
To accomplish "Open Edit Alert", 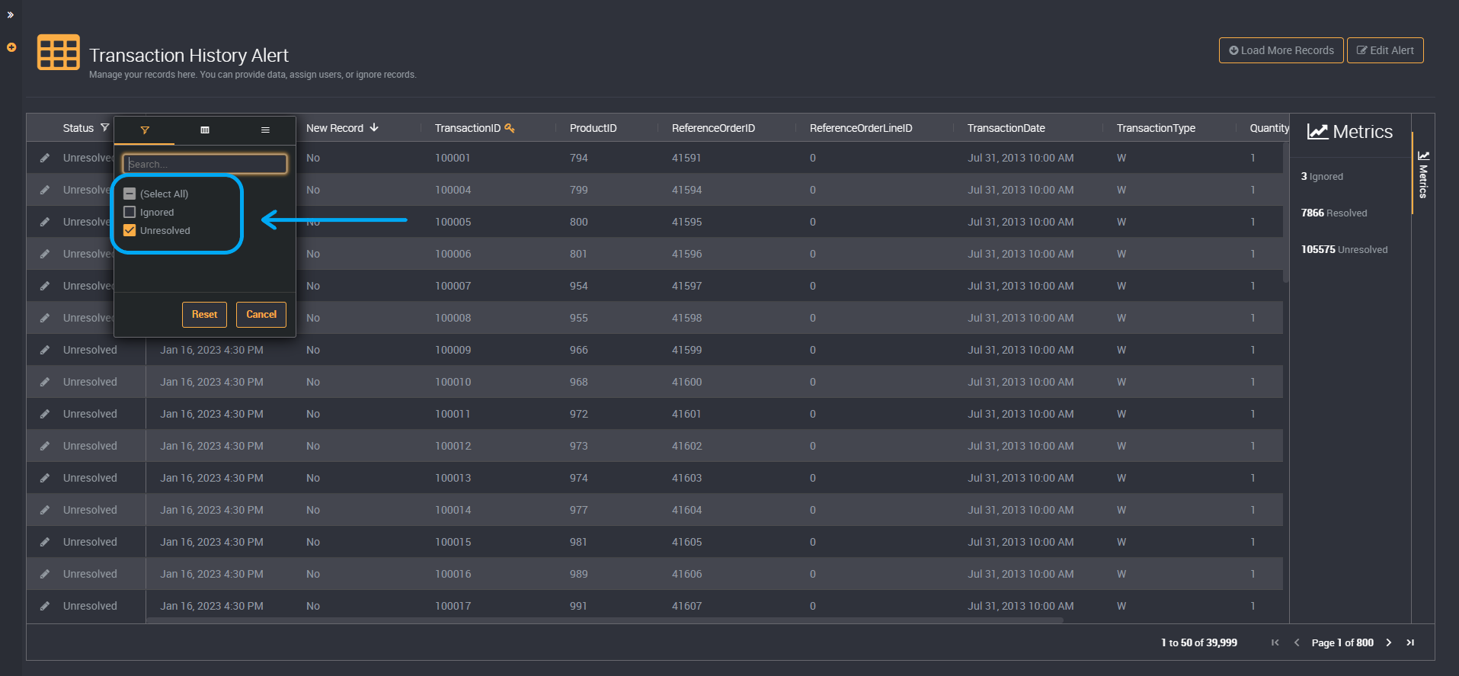I will 1385,50.
